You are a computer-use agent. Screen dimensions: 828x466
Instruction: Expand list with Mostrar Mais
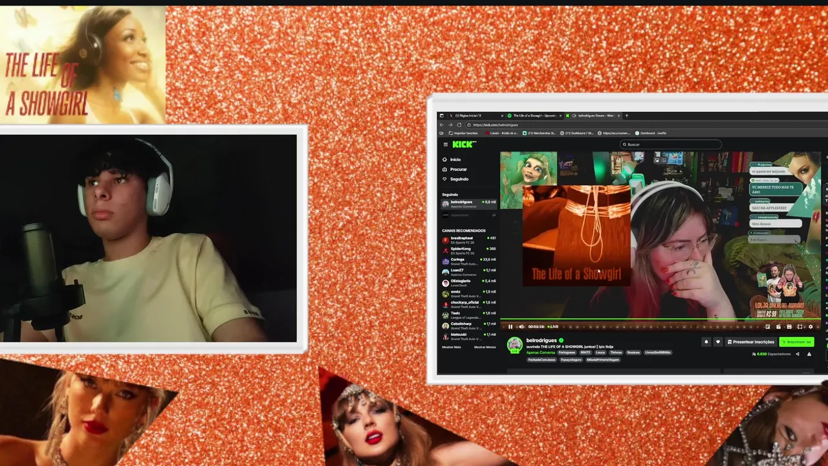coord(452,347)
